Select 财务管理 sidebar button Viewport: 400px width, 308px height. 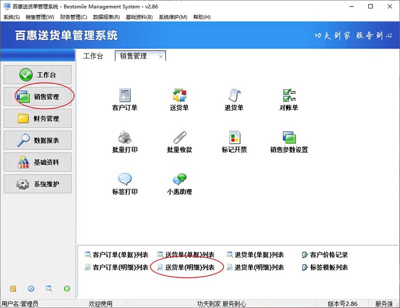[38, 118]
